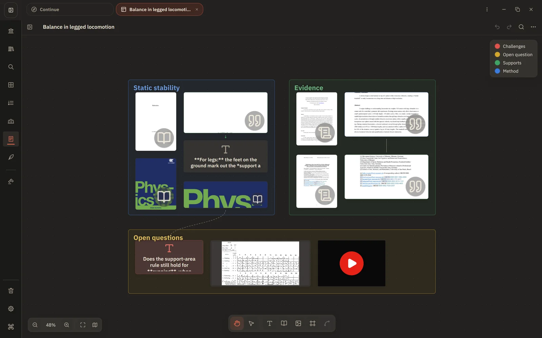Open the canvas more options menu in the header
Screen dimensions: 542x338
point(533,27)
